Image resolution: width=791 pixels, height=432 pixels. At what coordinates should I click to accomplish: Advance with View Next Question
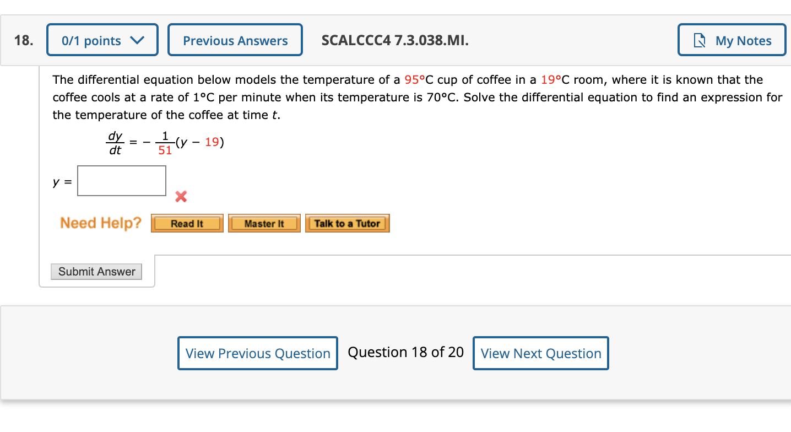coord(540,353)
